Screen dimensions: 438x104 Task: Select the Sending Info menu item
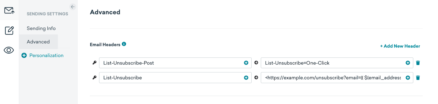(x=41, y=28)
